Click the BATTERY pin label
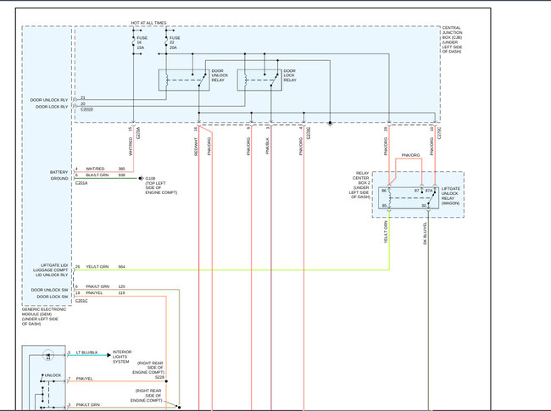This screenshot has width=551, height=411. tap(58, 172)
